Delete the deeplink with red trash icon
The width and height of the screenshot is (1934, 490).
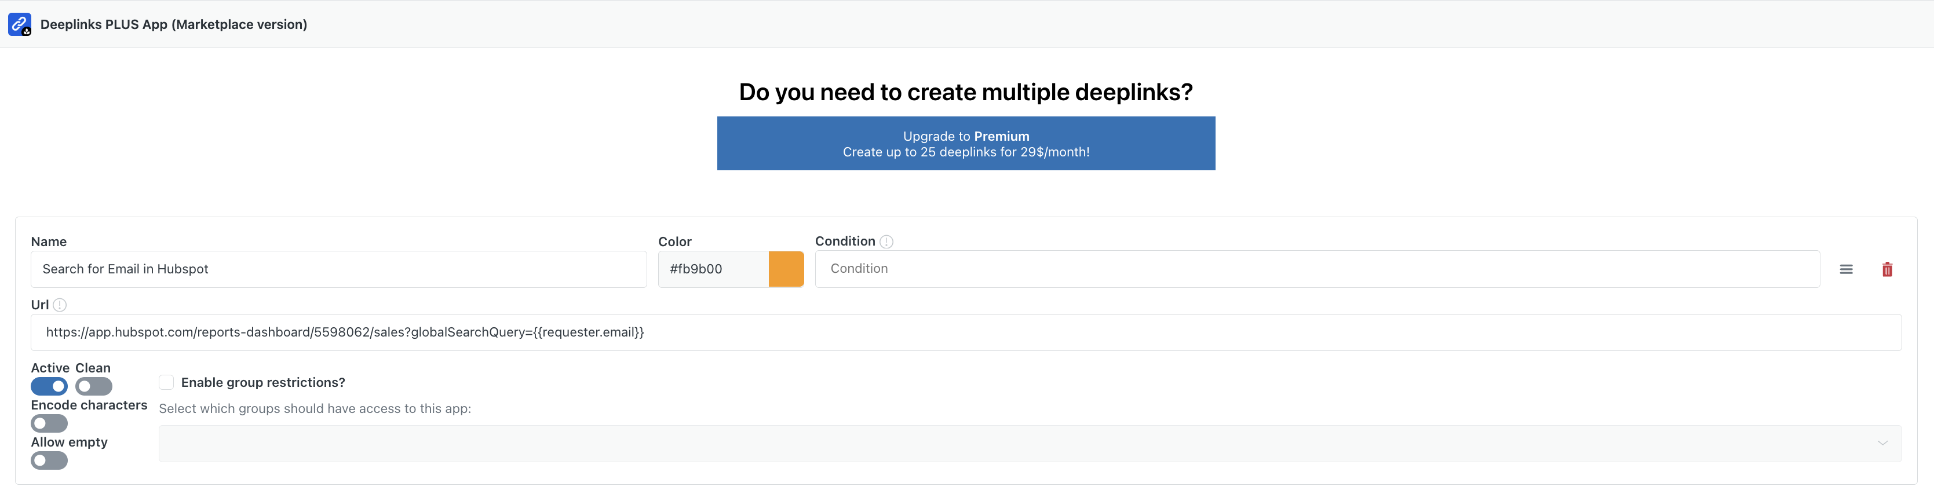pyautogui.click(x=1886, y=269)
